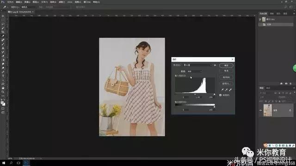Click foreground/background color swatches
The height and width of the screenshot is (166, 296).
(x=3, y=103)
